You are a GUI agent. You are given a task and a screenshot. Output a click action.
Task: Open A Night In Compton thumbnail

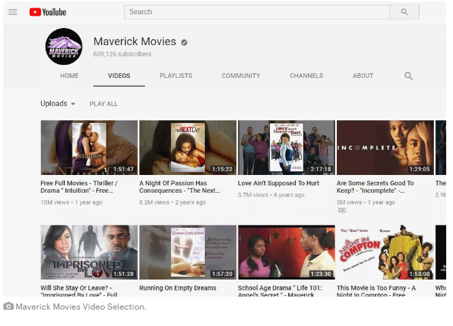point(385,252)
